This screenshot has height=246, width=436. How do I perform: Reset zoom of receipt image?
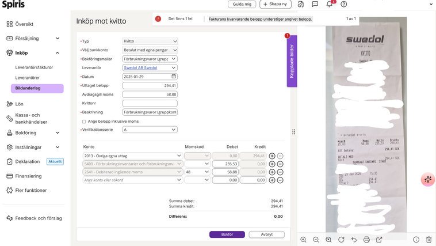click(x=328, y=240)
